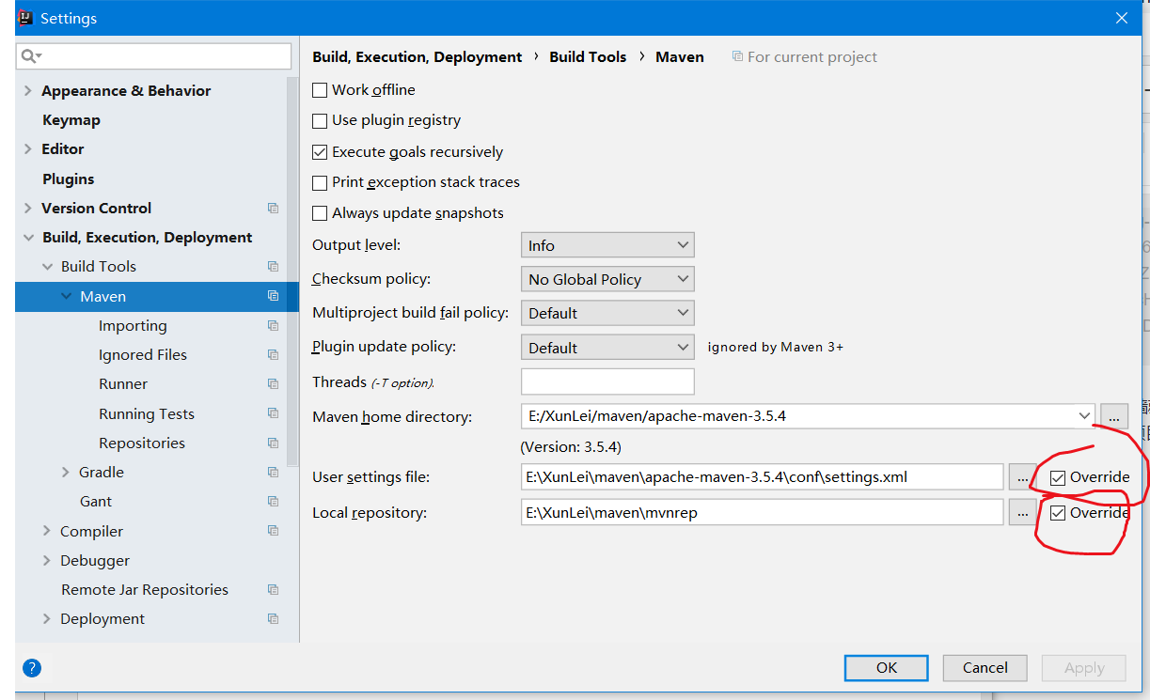
Task: Click project-level icon beside Running Tests
Action: (273, 413)
